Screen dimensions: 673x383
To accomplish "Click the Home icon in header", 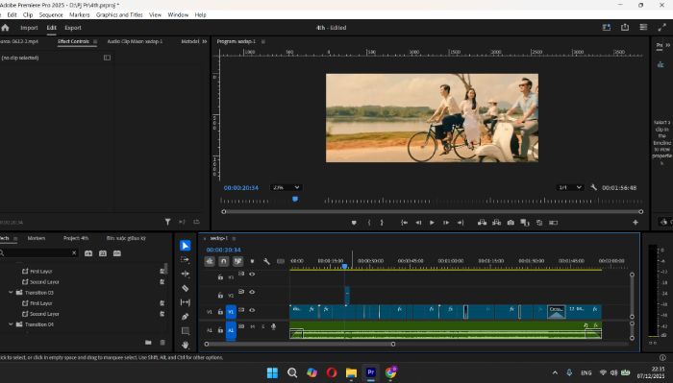I will [5, 28].
